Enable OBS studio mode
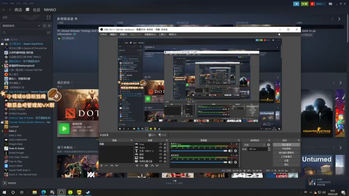This screenshot has width=349, height=196. click(x=286, y=157)
